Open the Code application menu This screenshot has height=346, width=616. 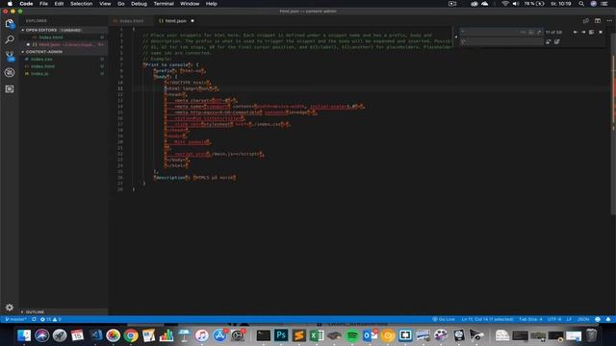click(x=26, y=4)
